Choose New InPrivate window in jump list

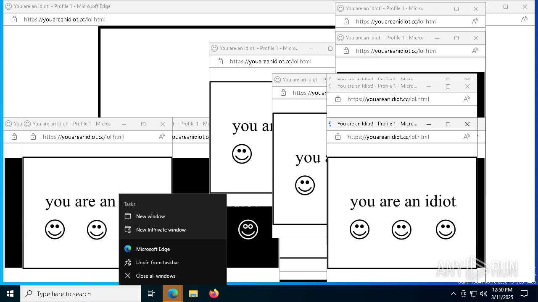[x=173, y=230]
